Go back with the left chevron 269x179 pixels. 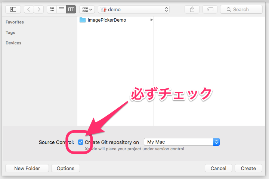29,9
